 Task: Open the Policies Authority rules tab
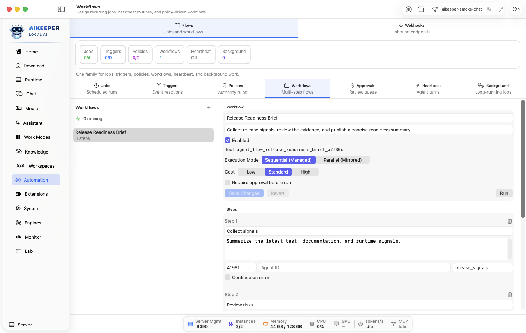point(232,89)
